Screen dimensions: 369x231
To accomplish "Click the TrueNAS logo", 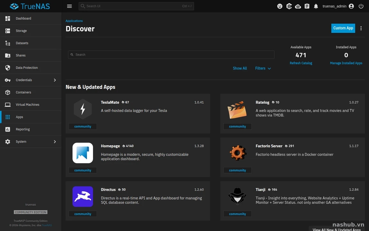I will [x=30, y=6].
